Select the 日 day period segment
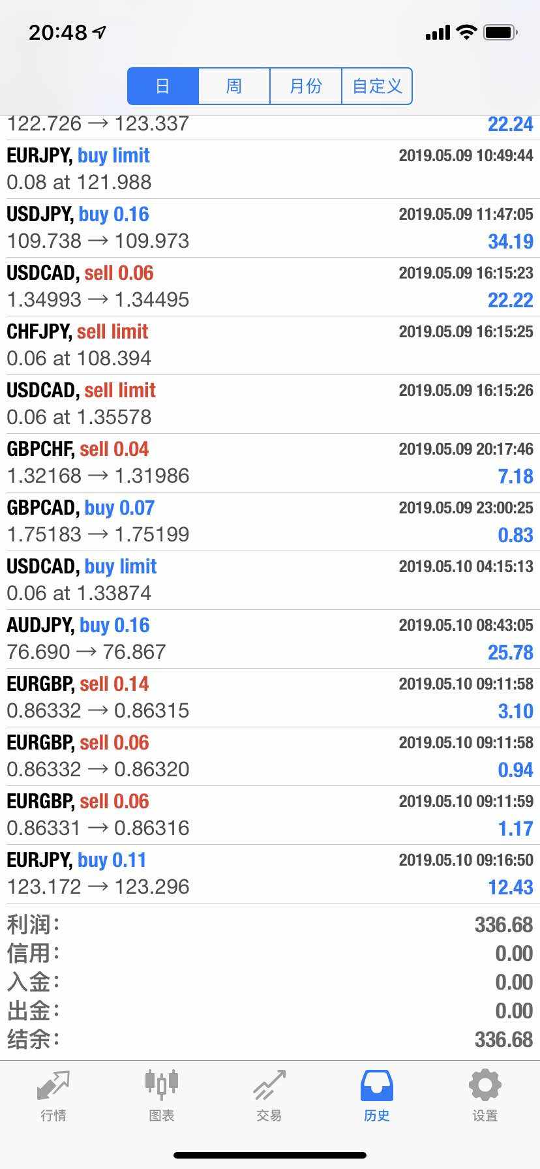The height and width of the screenshot is (1169, 540). coord(163,86)
